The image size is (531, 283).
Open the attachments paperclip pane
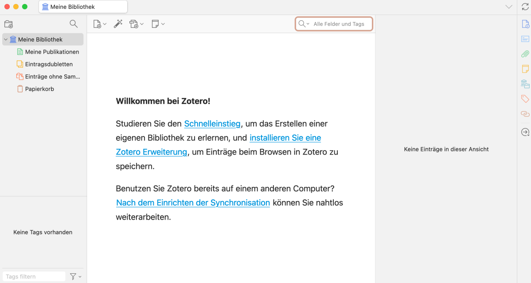tap(525, 54)
